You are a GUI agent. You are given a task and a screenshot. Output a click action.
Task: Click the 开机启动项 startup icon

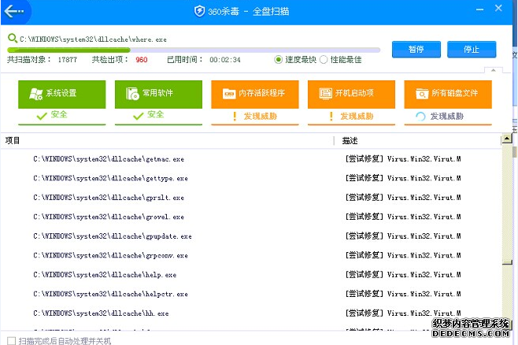point(325,94)
